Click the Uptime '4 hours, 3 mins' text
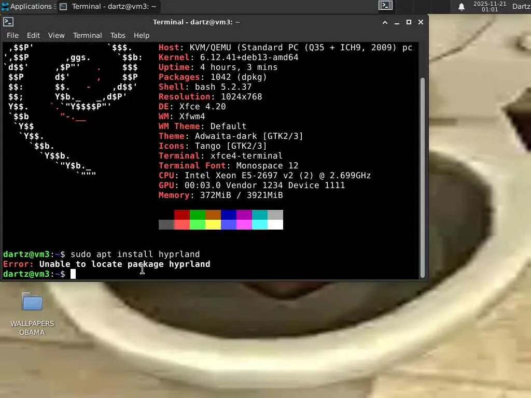The height and width of the screenshot is (398, 531). 239,67
